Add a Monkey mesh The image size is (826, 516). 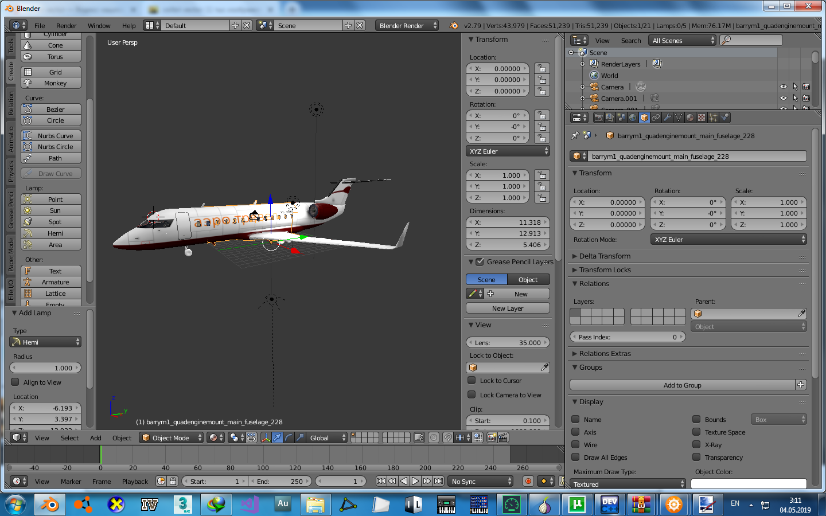51,83
